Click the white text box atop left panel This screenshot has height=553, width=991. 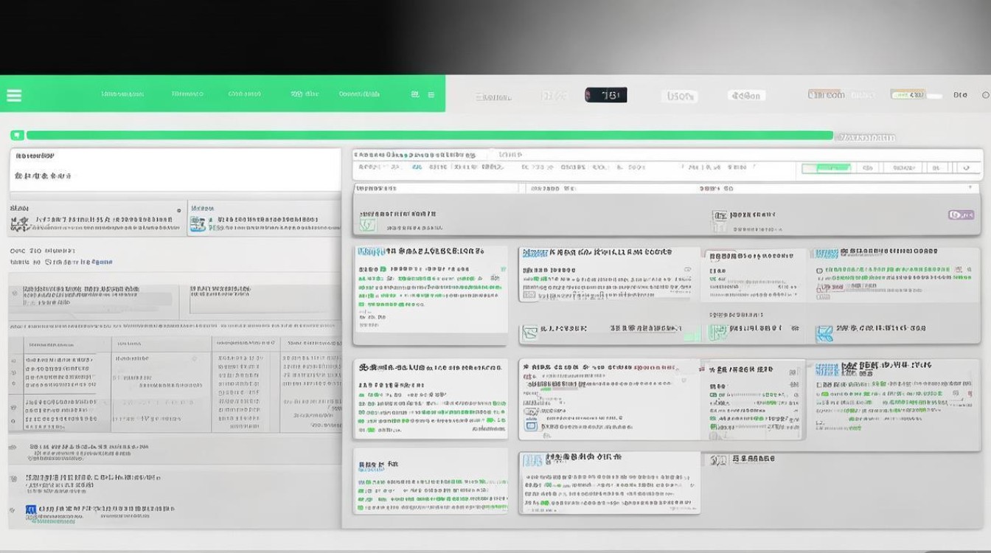(175, 170)
